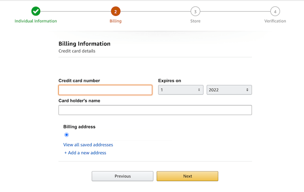Open the expiration month dropdown
304x192 pixels.
(x=181, y=90)
